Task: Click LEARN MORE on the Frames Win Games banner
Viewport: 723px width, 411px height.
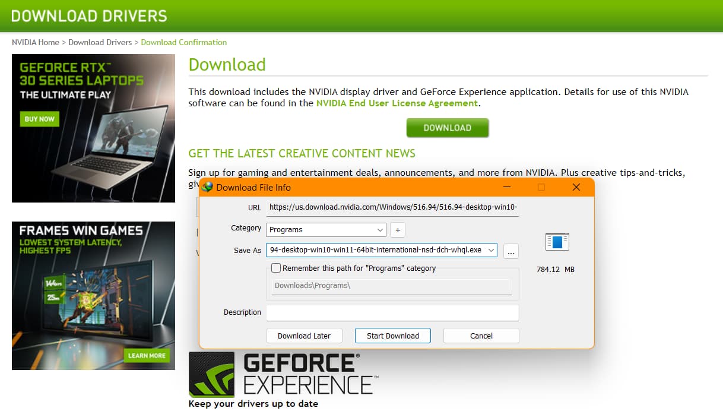Action: coord(147,355)
